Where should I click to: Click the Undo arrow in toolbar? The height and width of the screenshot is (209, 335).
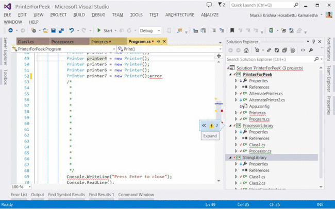coord(72,31)
